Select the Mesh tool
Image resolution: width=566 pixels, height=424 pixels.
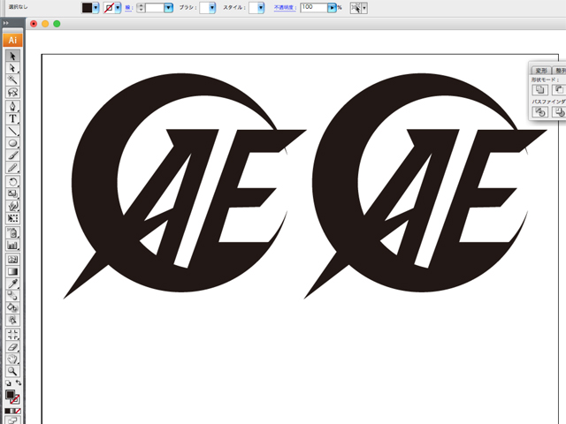tap(12, 259)
